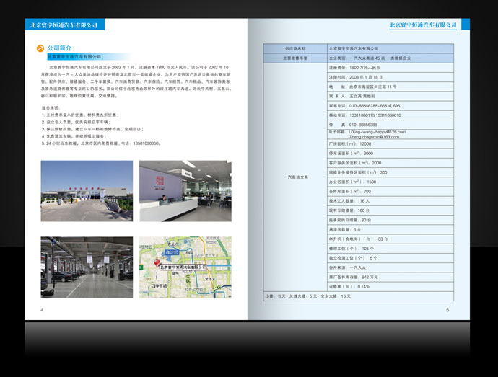The width and height of the screenshot is (498, 377).
Task: Click the 163.com email address
Action: [x=374, y=137]
